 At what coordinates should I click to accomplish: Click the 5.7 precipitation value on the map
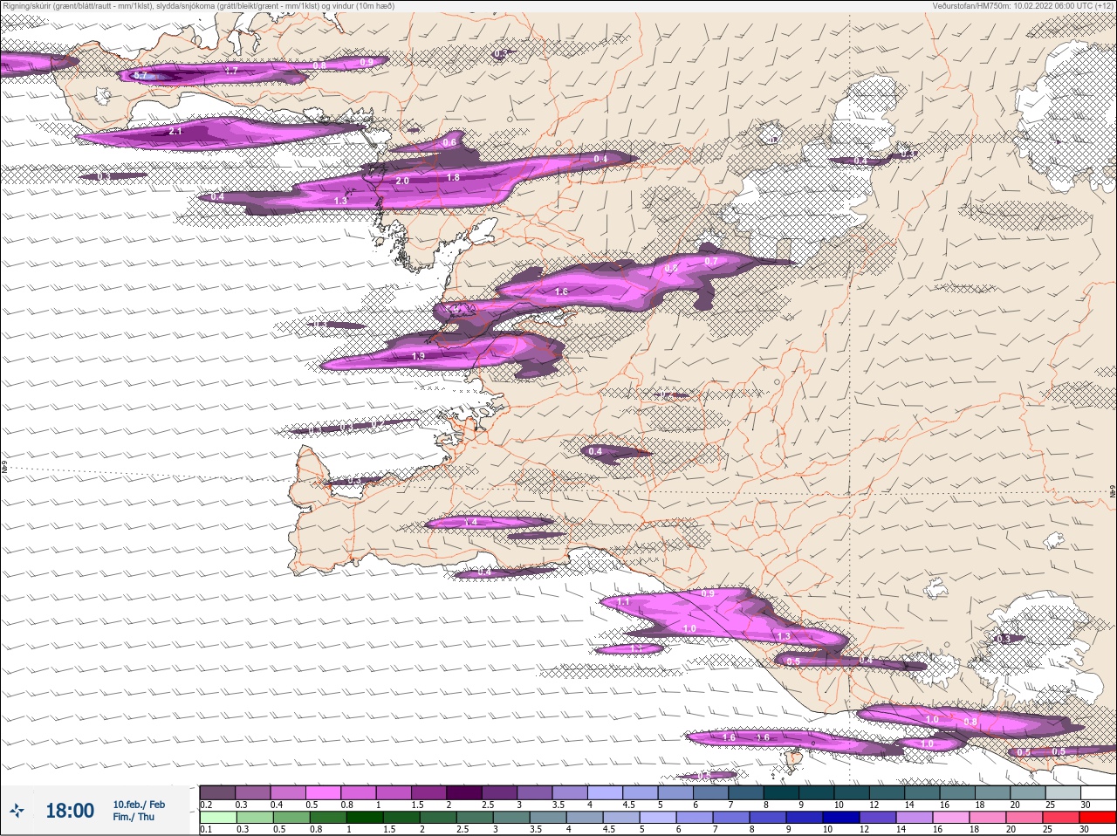[140, 76]
